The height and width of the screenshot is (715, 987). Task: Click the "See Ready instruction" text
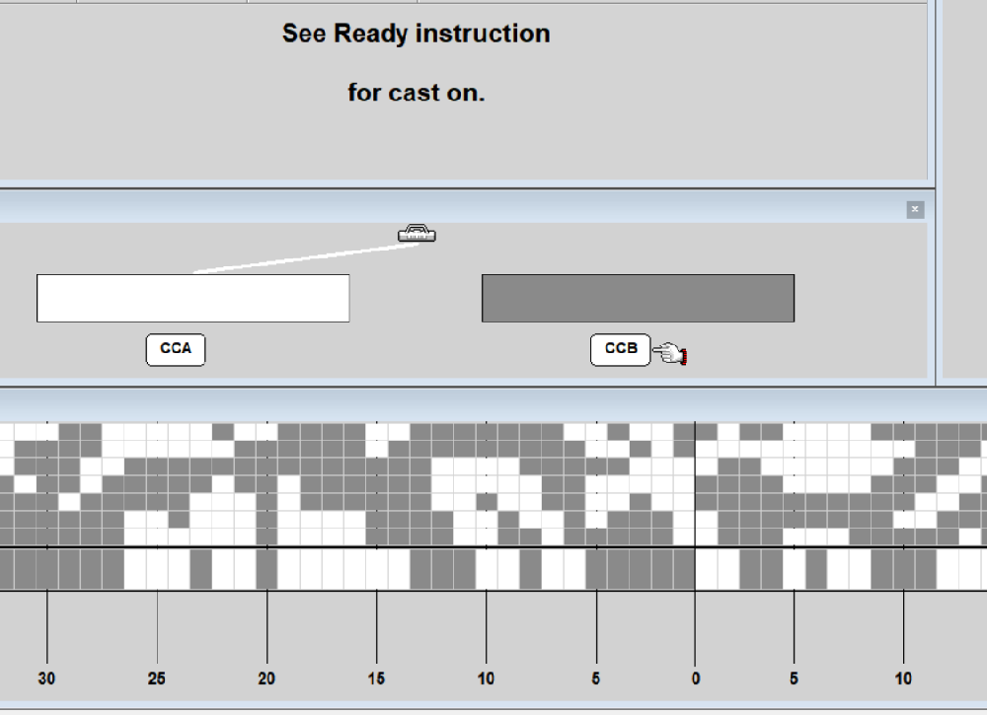click(x=416, y=34)
